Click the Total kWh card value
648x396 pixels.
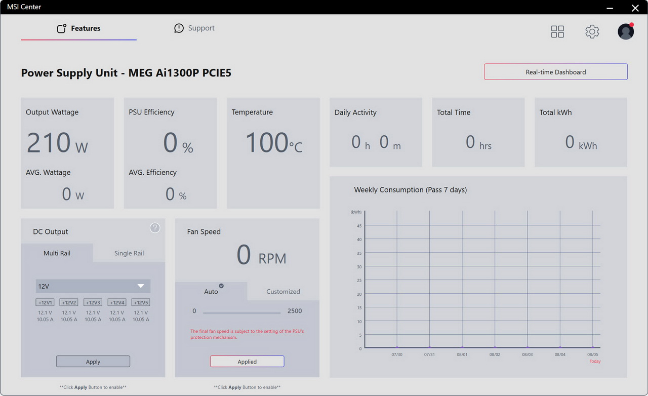click(x=581, y=142)
